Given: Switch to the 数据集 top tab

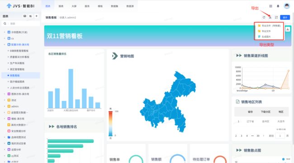Looking at the screenshot, I should pyautogui.click(x=114, y=6).
